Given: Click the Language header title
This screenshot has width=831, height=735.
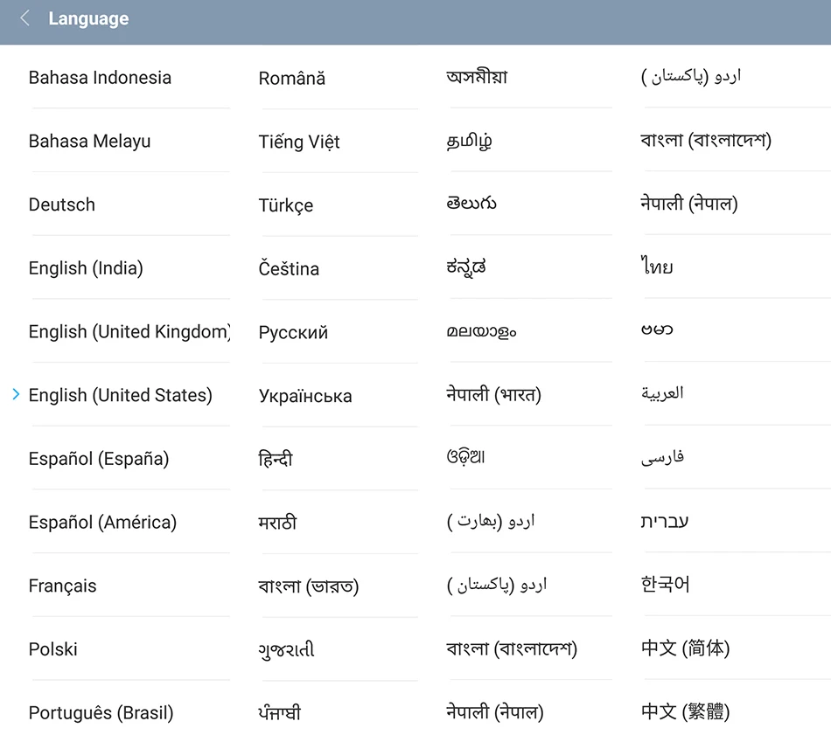Looking at the screenshot, I should point(88,18).
